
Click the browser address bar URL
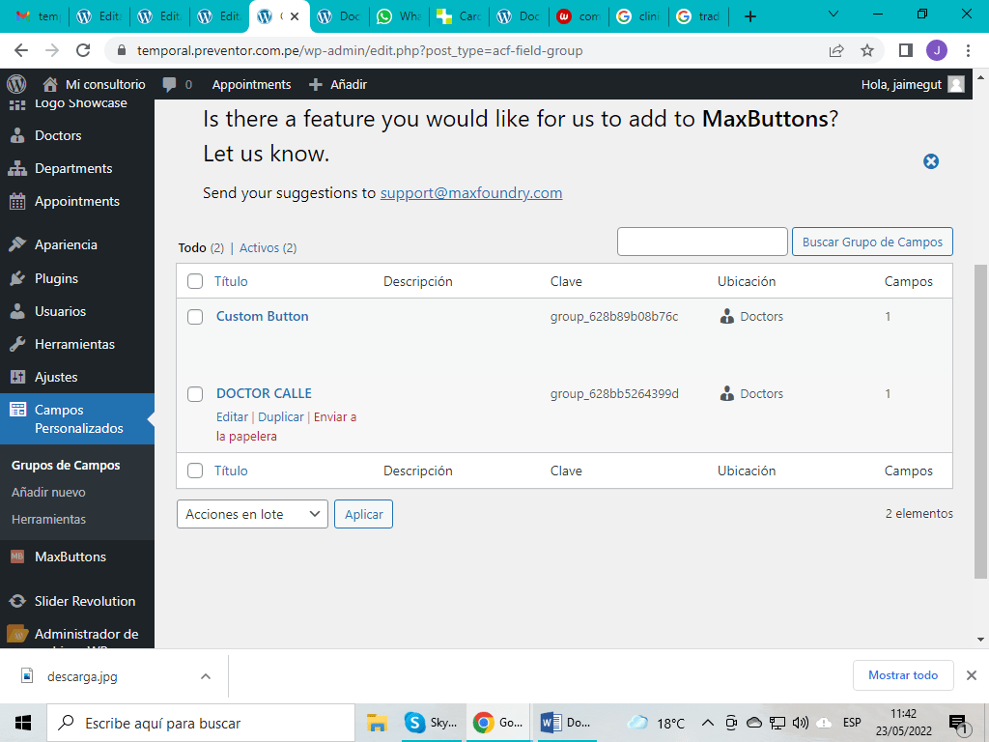359,50
